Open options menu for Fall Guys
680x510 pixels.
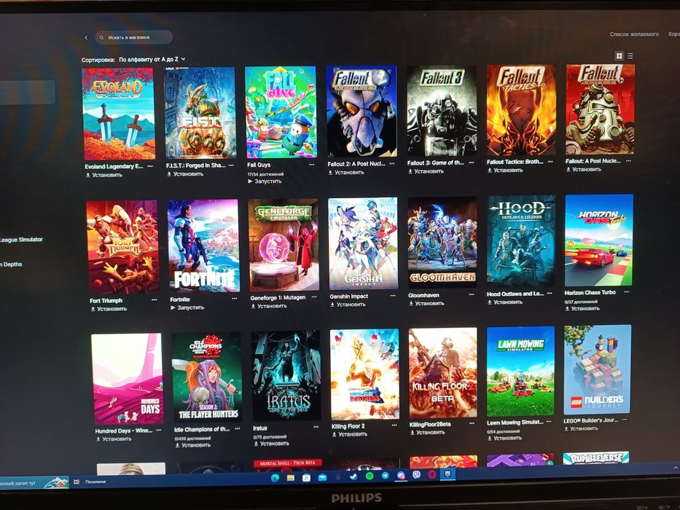[311, 165]
